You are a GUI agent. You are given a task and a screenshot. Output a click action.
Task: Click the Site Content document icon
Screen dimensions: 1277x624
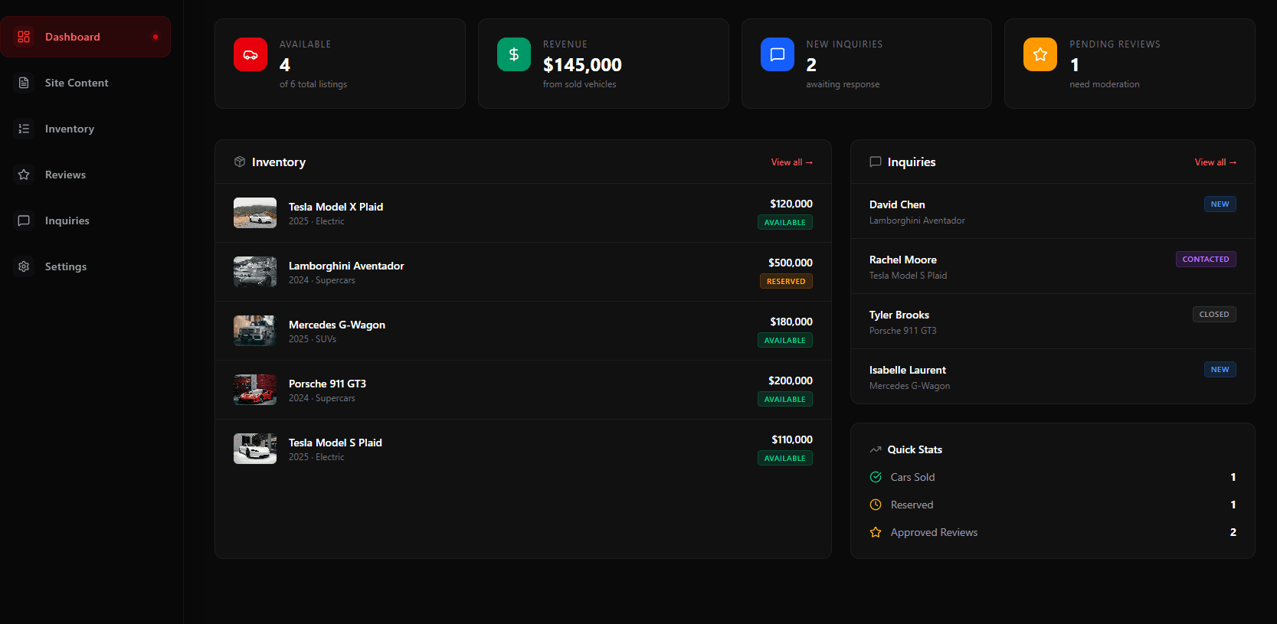click(x=24, y=83)
